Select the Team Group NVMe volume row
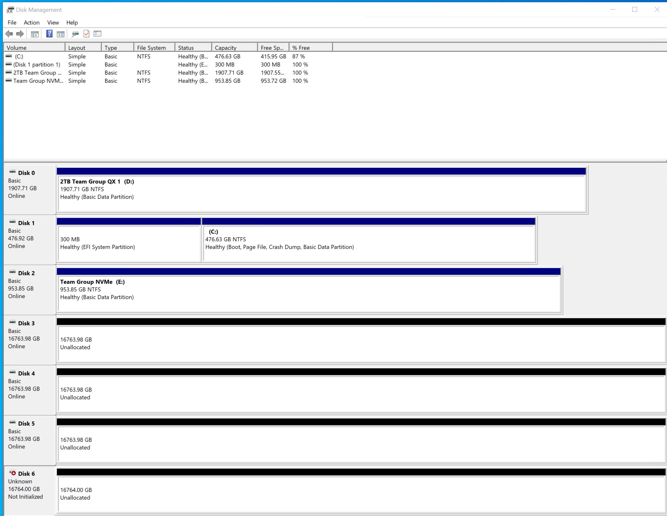This screenshot has width=667, height=516. pyautogui.click(x=38, y=81)
